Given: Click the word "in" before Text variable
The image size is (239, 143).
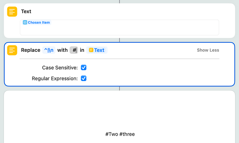Looking at the screenshot, I should coord(82,50).
